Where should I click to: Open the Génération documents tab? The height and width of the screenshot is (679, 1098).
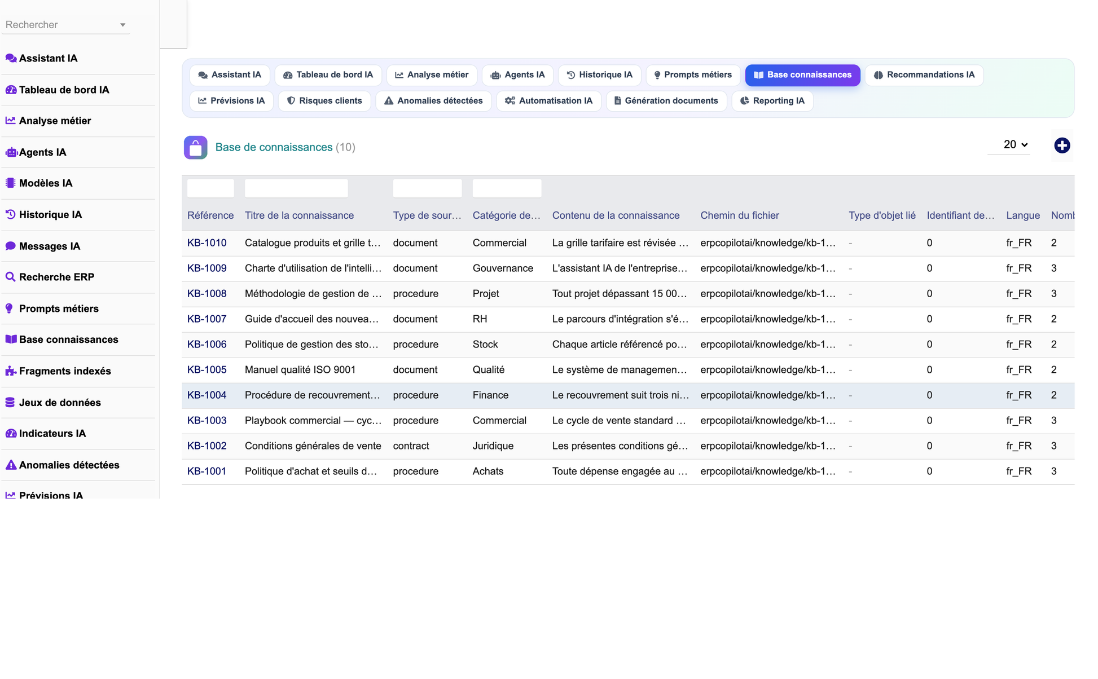[x=666, y=101]
